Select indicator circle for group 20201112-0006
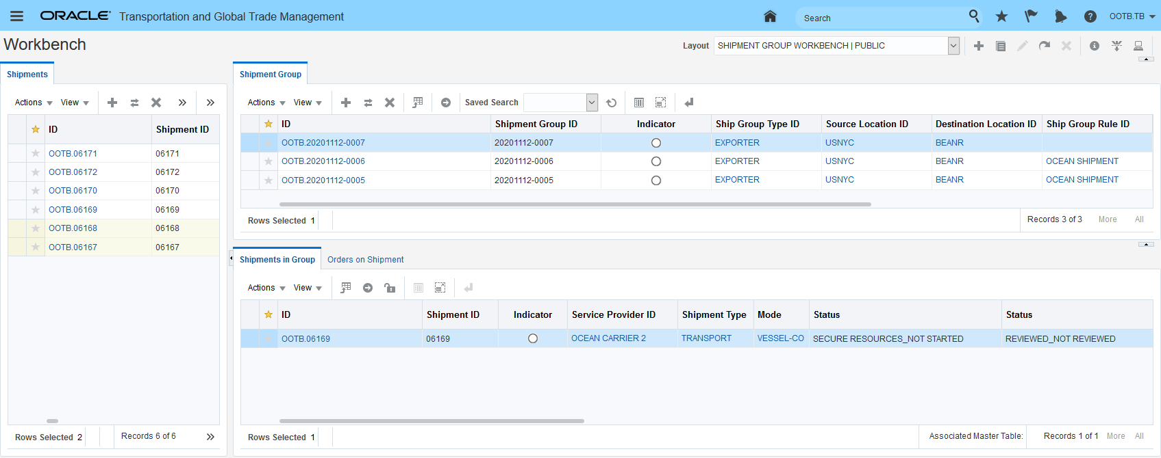Viewport: 1161px width, 458px height. (656, 161)
